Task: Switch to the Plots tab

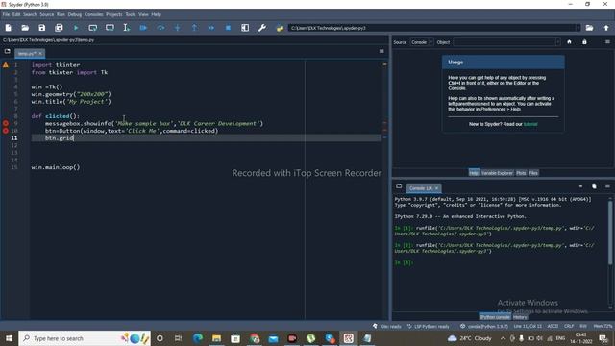Action: 521,173
